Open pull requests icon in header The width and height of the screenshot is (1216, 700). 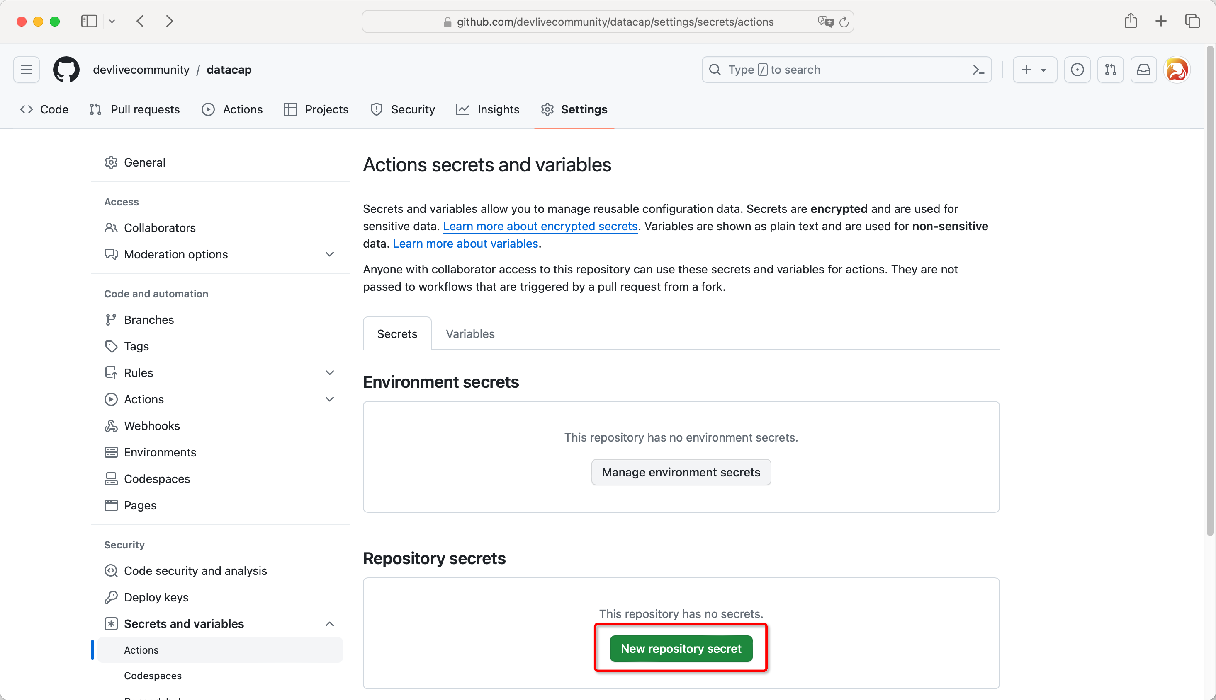click(x=1110, y=70)
